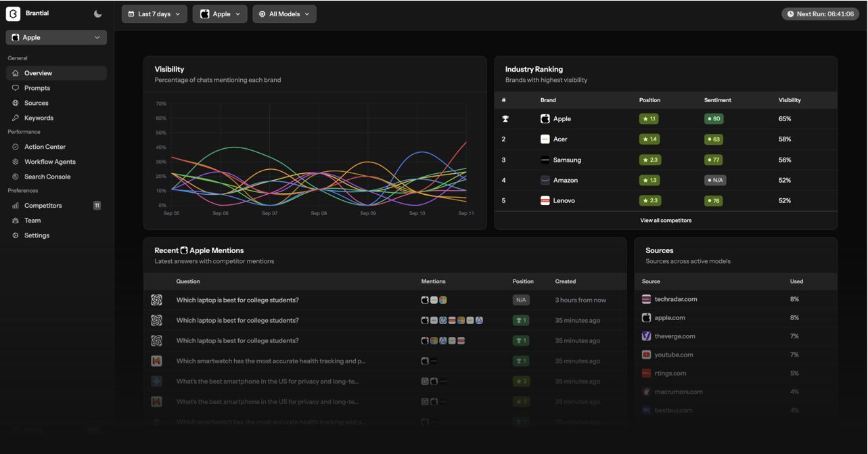
Task: Click the Workflow Agents icon
Action: point(16,162)
